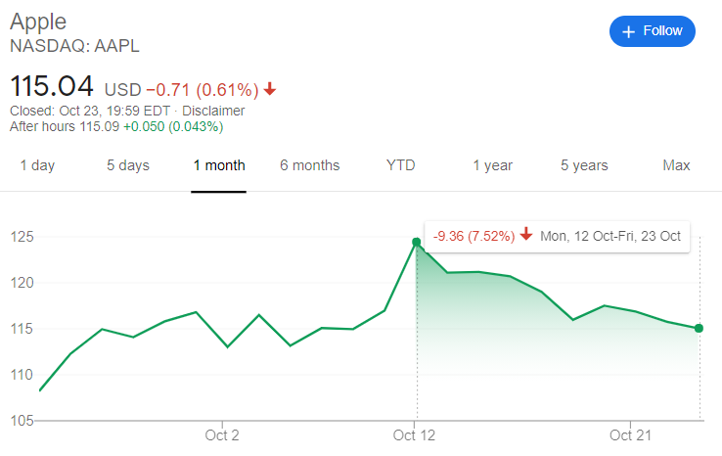
Task: Click the Oct 21 axis label
Action: 630,435
